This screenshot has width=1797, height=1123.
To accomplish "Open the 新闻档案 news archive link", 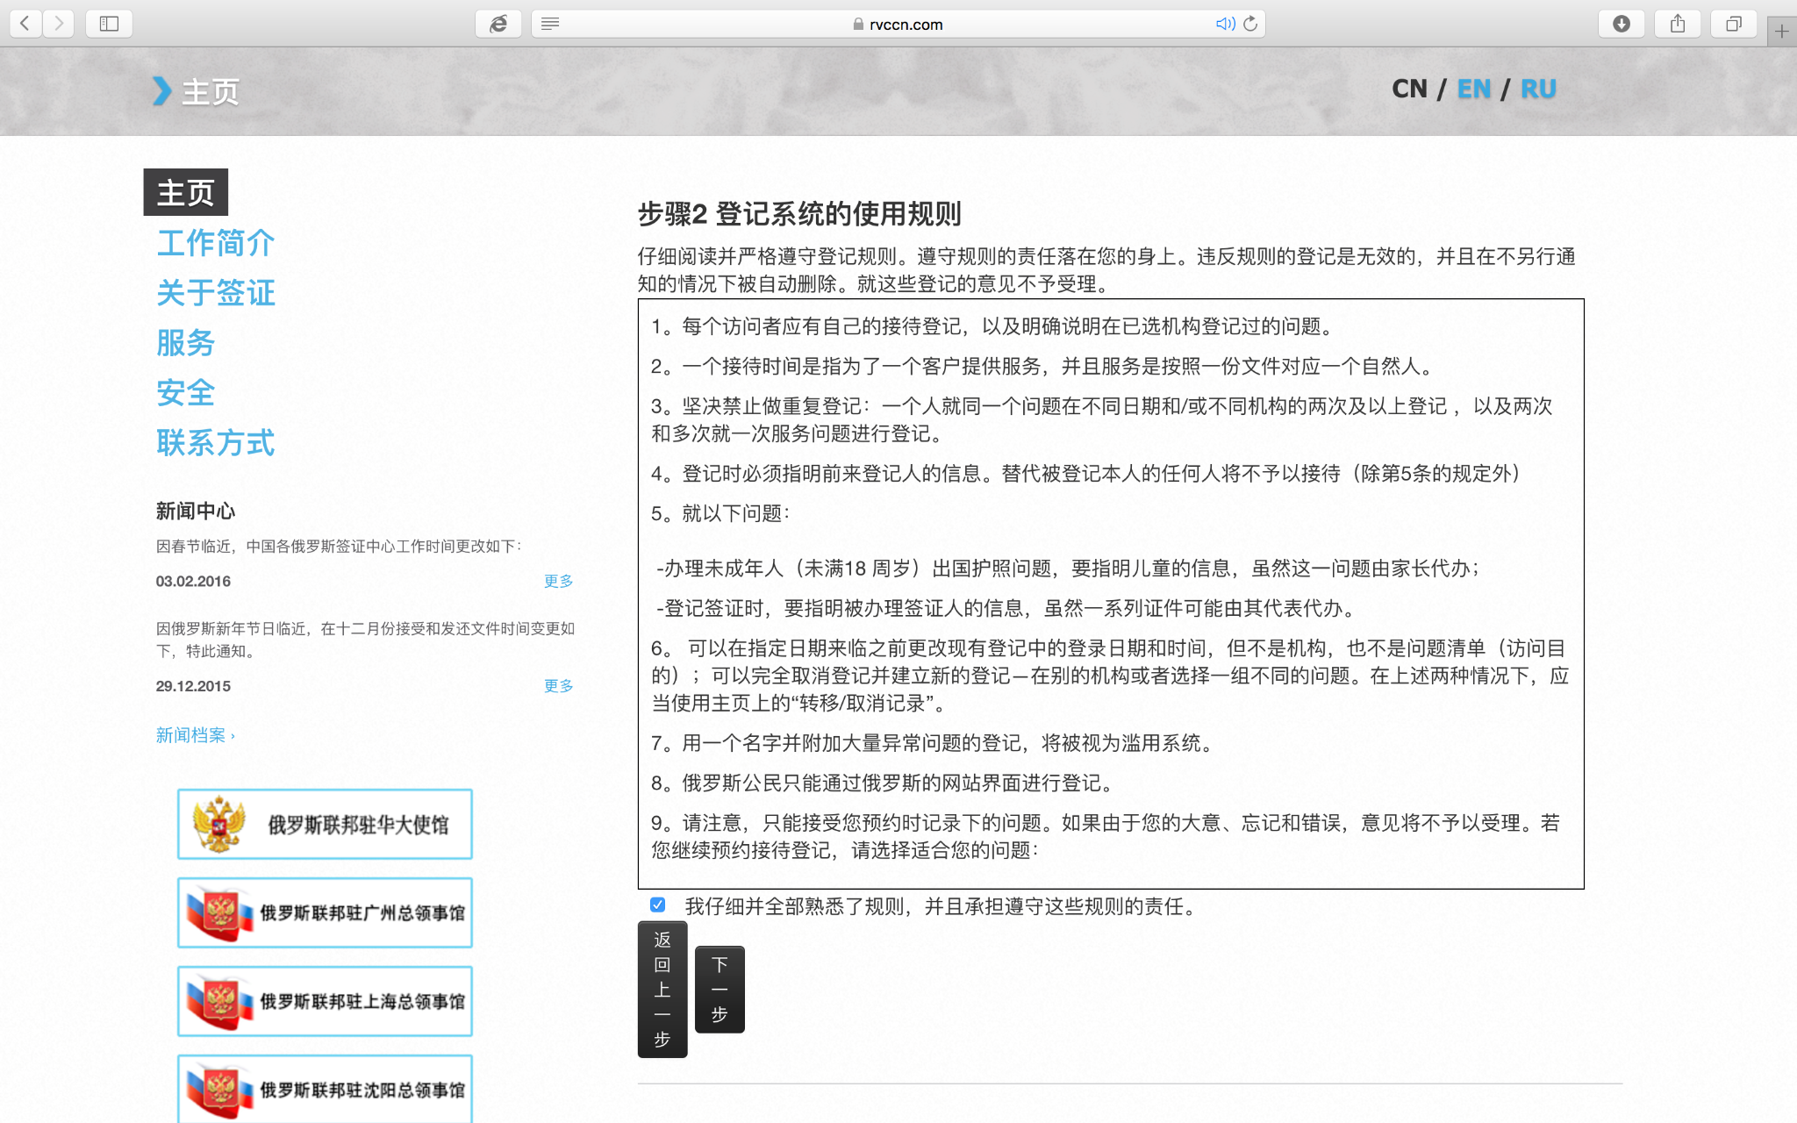I will pyautogui.click(x=196, y=735).
